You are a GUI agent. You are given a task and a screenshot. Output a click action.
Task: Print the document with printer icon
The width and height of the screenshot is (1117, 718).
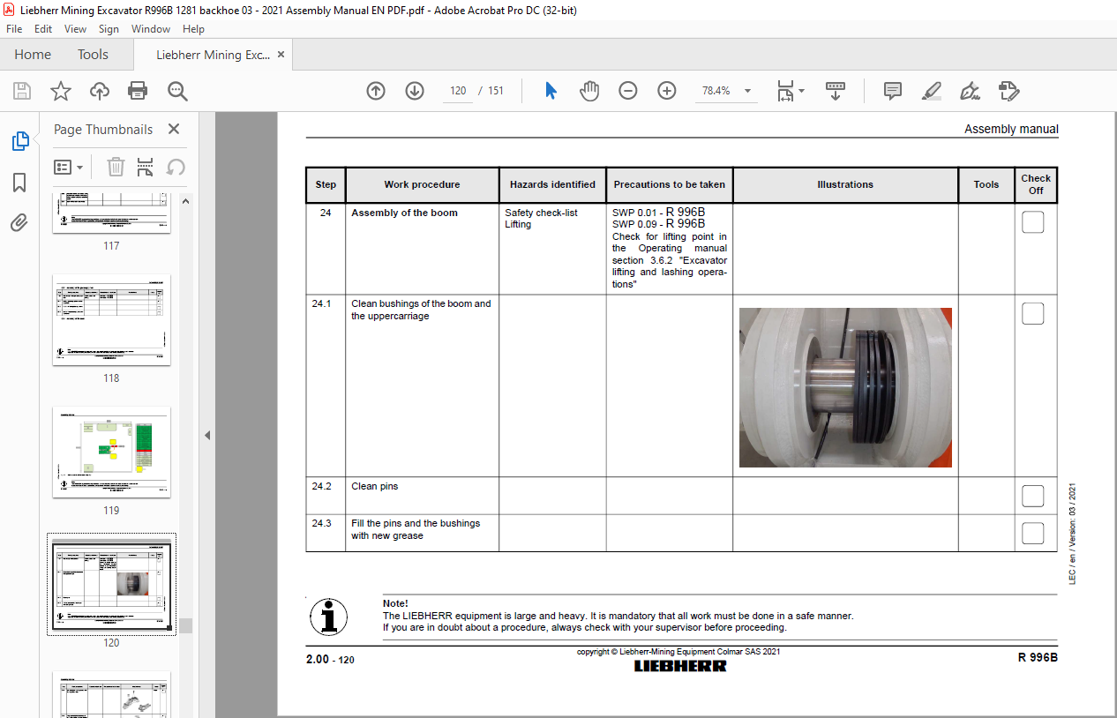pyautogui.click(x=138, y=90)
